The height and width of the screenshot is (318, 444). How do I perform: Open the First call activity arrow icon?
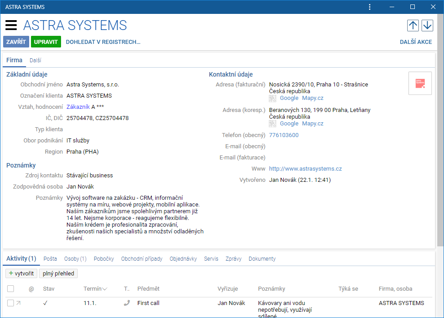18,303
